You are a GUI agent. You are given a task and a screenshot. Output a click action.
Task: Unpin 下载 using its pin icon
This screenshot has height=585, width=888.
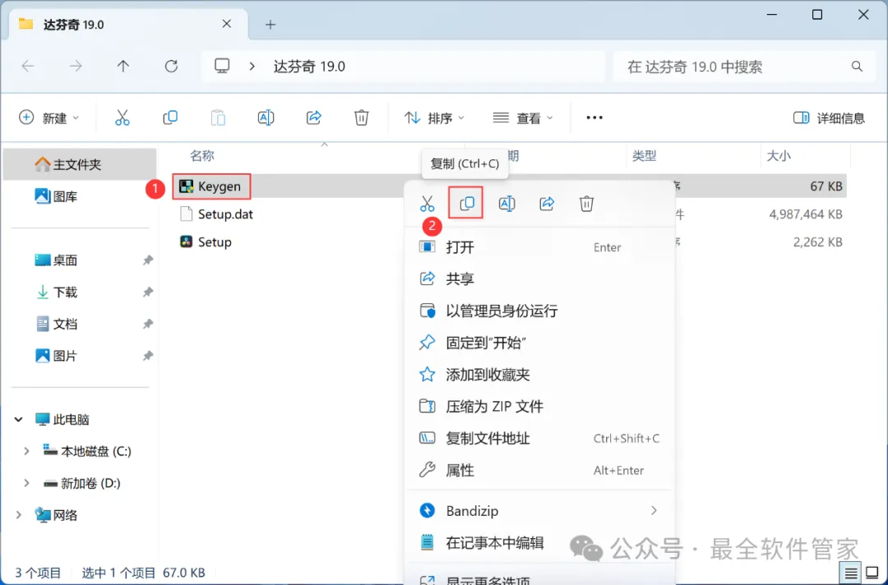[x=148, y=292]
